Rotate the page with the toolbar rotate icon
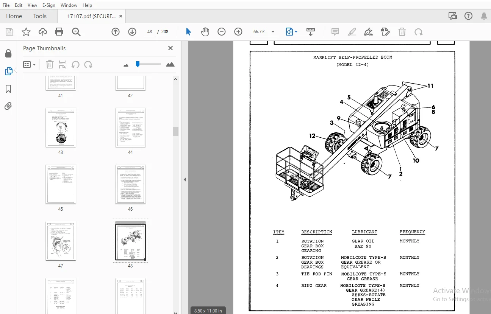 [x=419, y=32]
